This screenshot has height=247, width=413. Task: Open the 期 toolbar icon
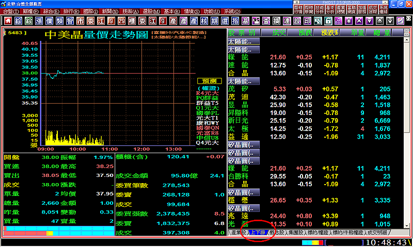coord(214,21)
